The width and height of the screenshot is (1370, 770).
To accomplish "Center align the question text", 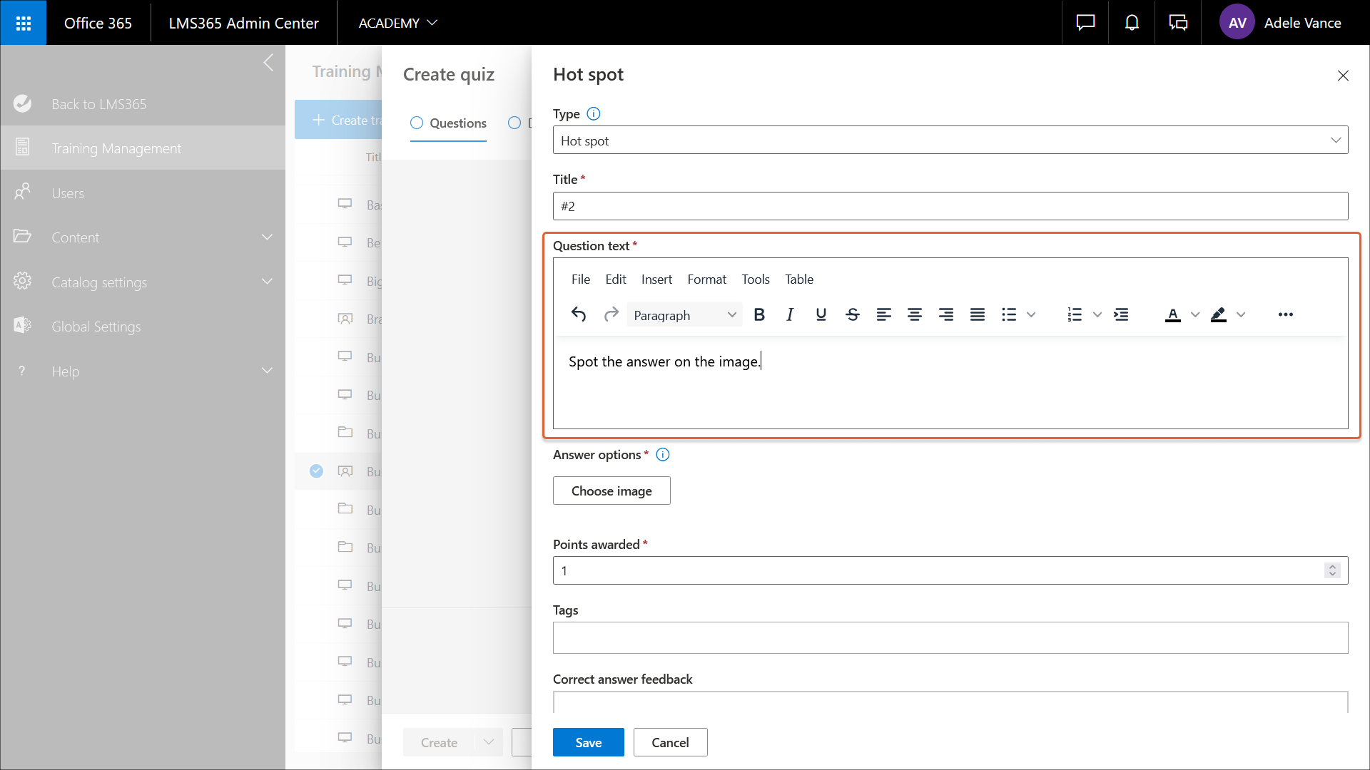I will [914, 314].
